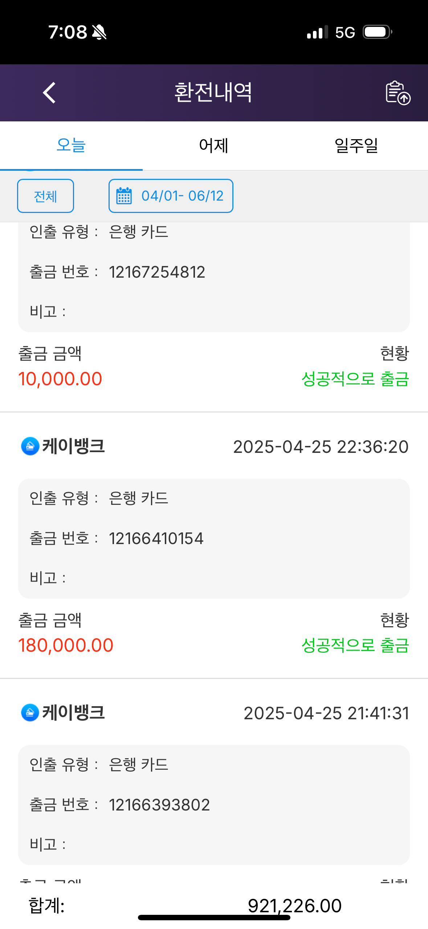Tap the calendar icon in date filter

124,196
